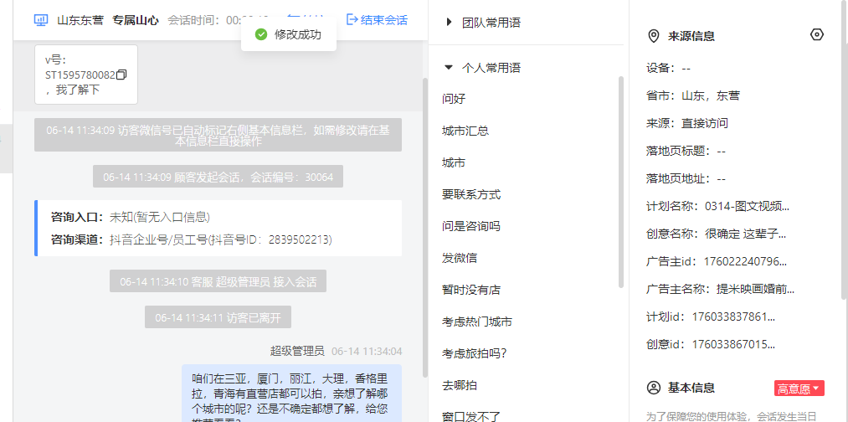
Task: Copy the ST1595780082 v号 with copy icon
Action: tap(121, 75)
